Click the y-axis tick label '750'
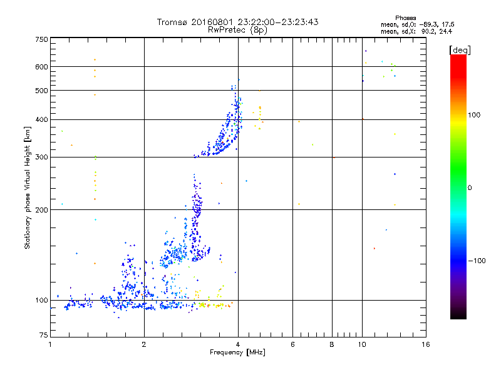Viewport: 501px width, 375px height. pos(41,39)
